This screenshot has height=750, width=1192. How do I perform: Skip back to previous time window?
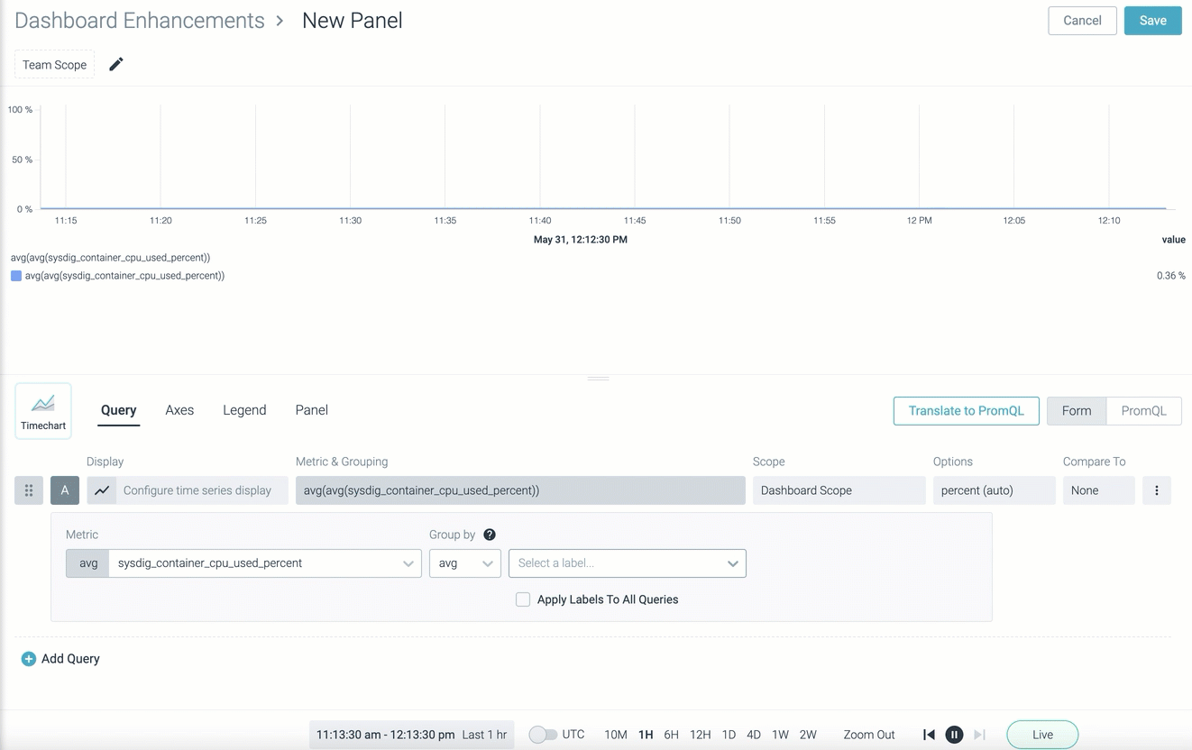929,735
